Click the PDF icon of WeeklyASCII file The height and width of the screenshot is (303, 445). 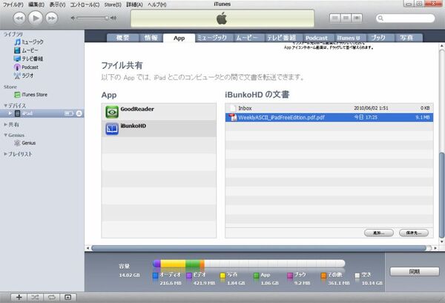tap(233, 117)
